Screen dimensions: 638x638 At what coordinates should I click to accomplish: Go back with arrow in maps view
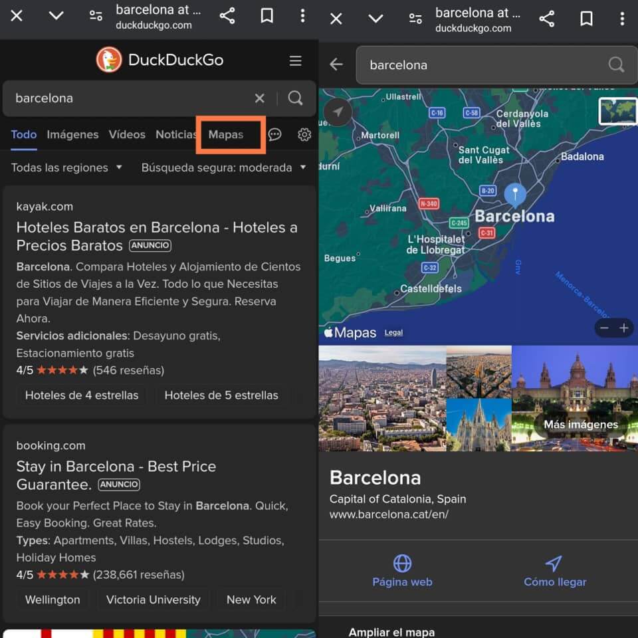pos(336,64)
